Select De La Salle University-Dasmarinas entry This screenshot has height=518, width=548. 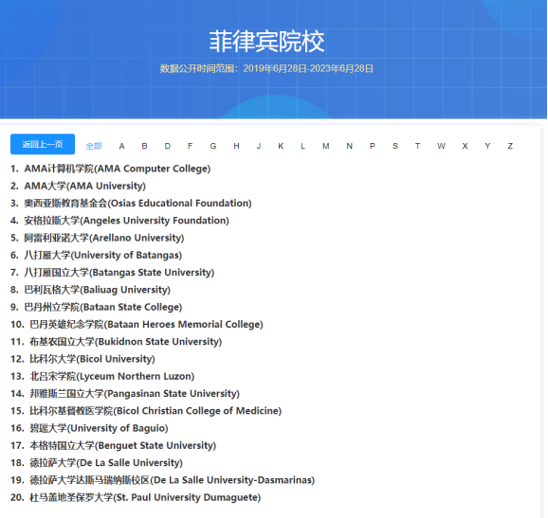172,480
